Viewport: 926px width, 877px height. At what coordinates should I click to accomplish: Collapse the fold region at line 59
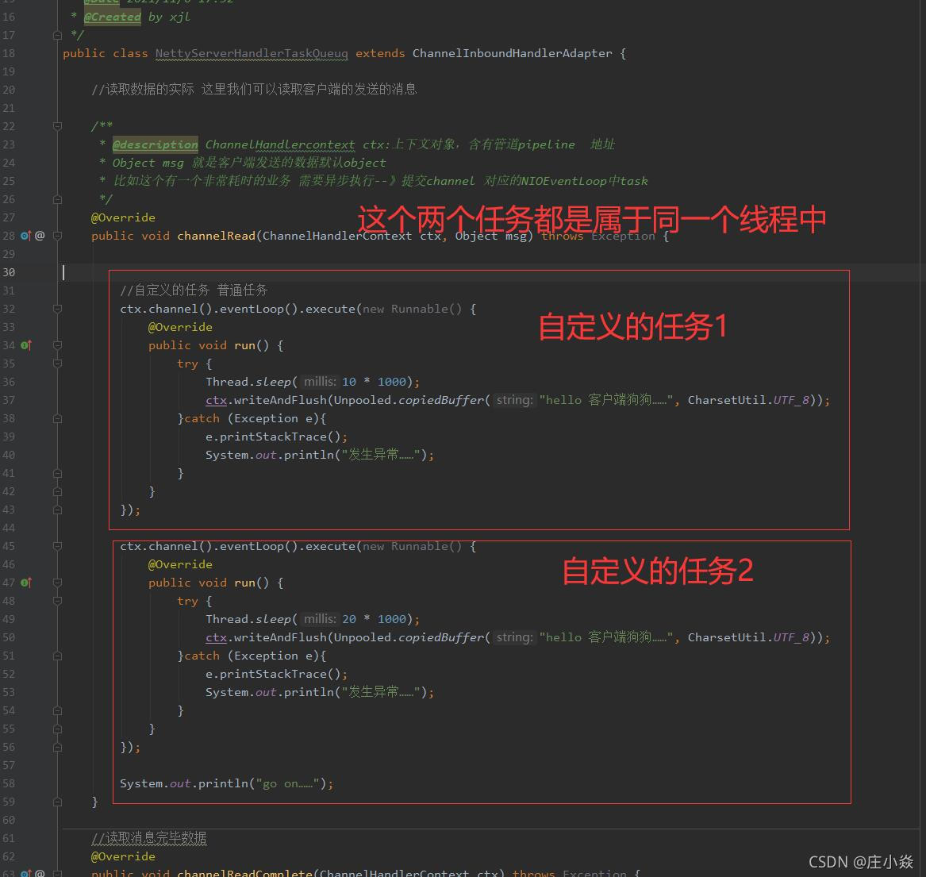57,801
